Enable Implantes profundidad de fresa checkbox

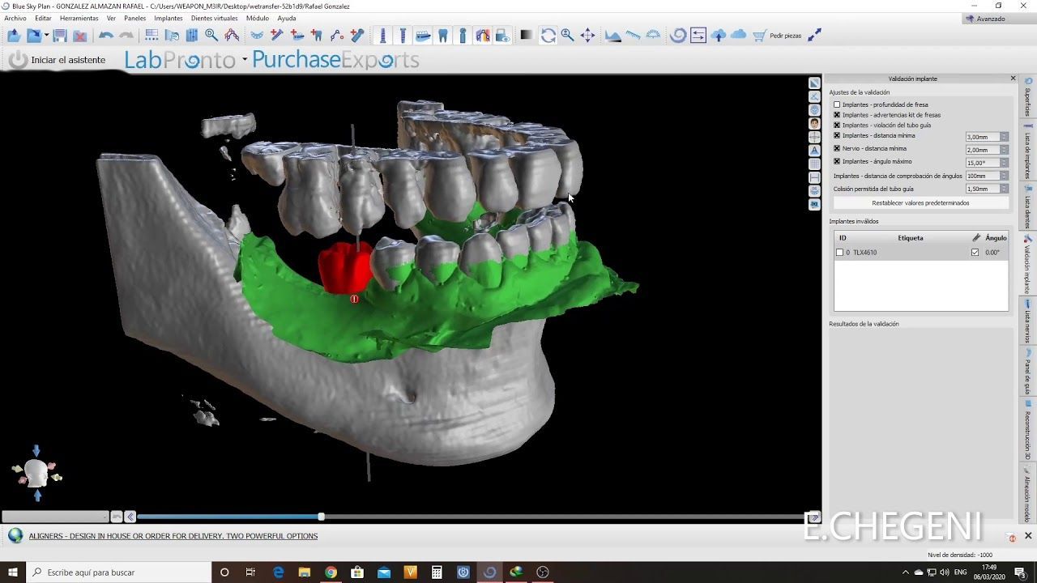pos(837,104)
